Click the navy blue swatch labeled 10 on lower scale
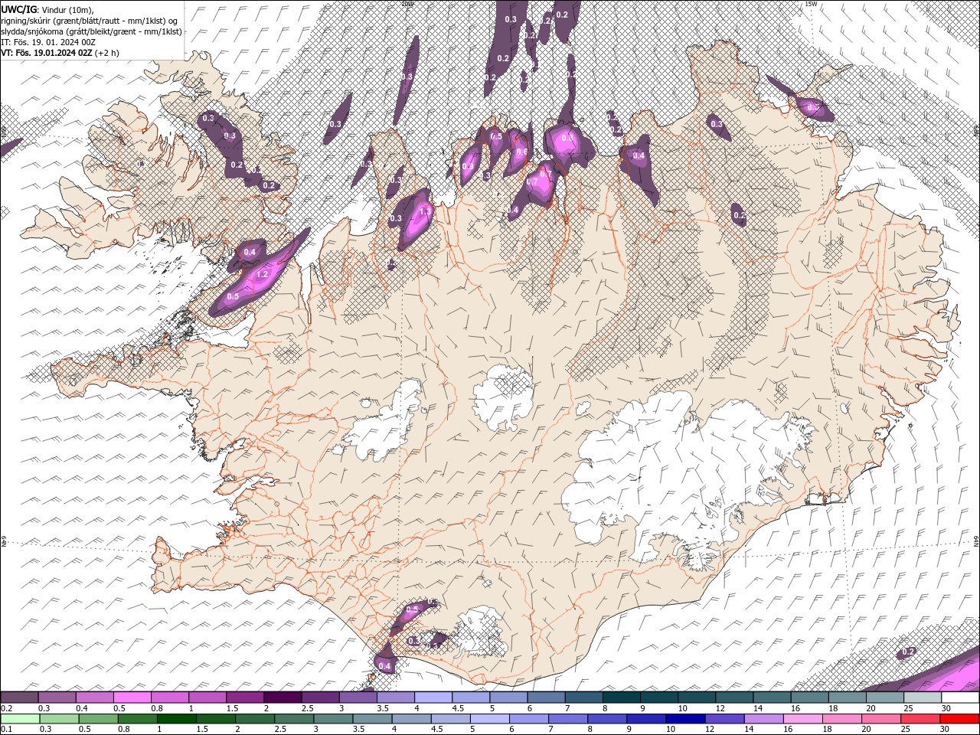Screen dimensions: 980x735 684,719
